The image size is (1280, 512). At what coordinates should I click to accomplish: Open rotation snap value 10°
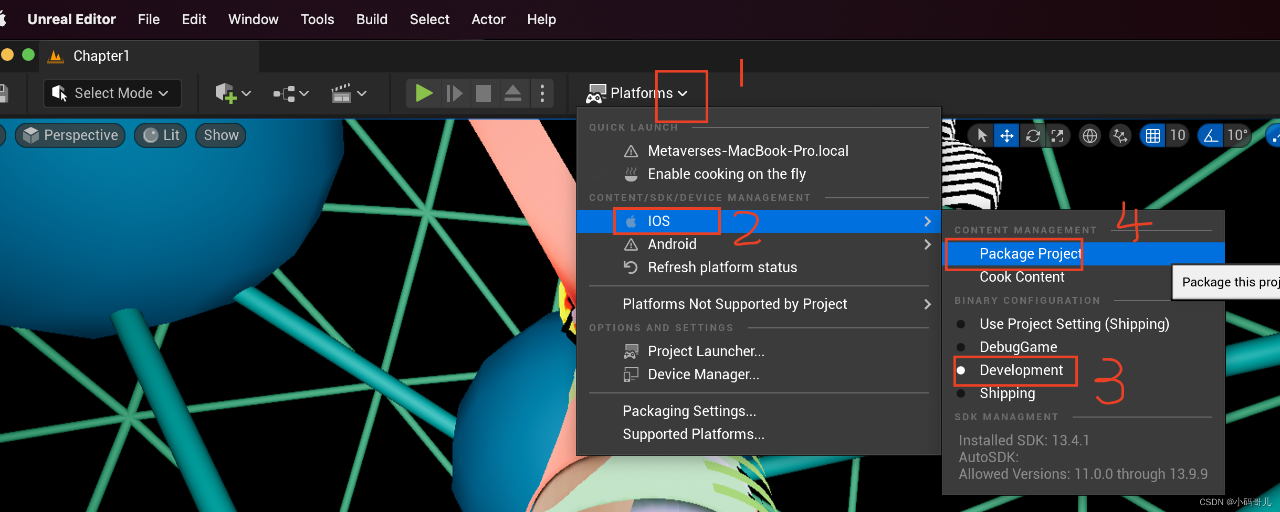click(1237, 136)
